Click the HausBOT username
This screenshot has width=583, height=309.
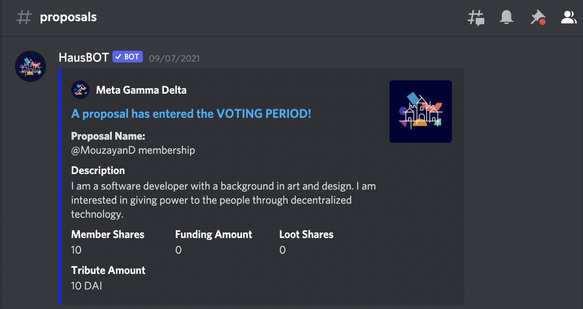pyautogui.click(x=84, y=57)
